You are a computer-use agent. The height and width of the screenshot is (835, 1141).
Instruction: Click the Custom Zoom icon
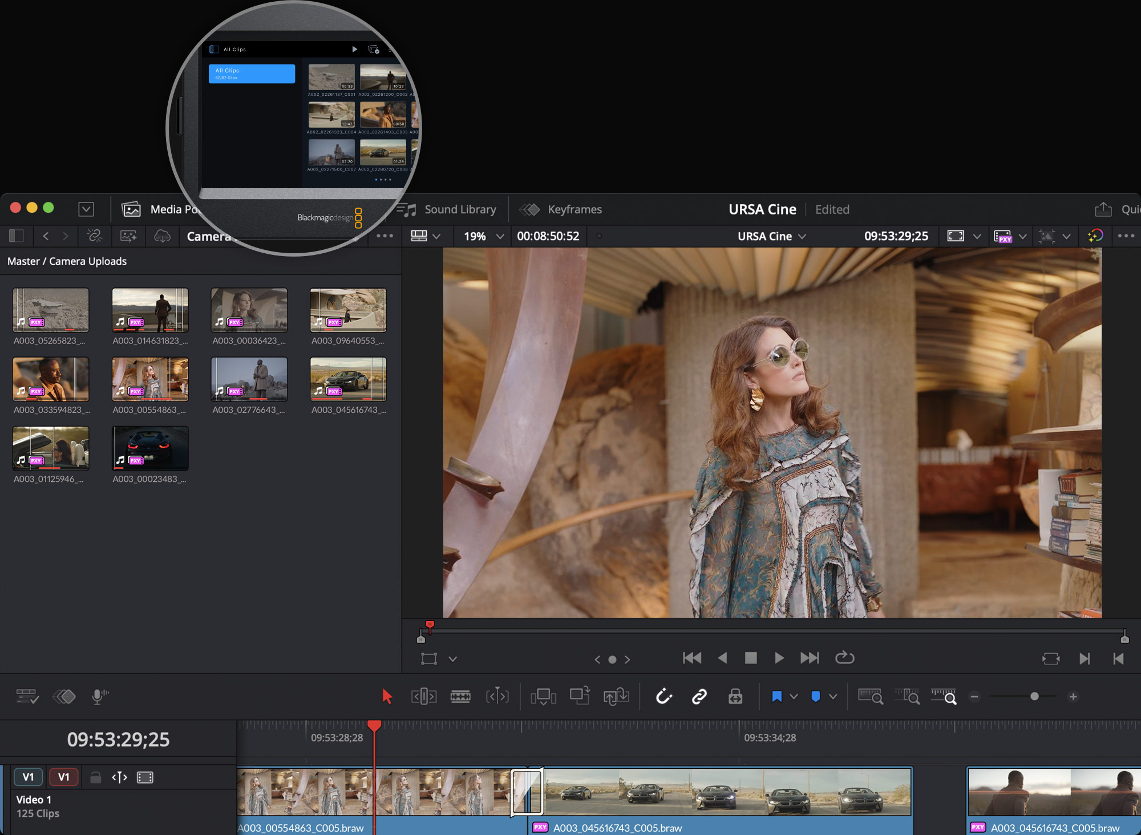(944, 696)
